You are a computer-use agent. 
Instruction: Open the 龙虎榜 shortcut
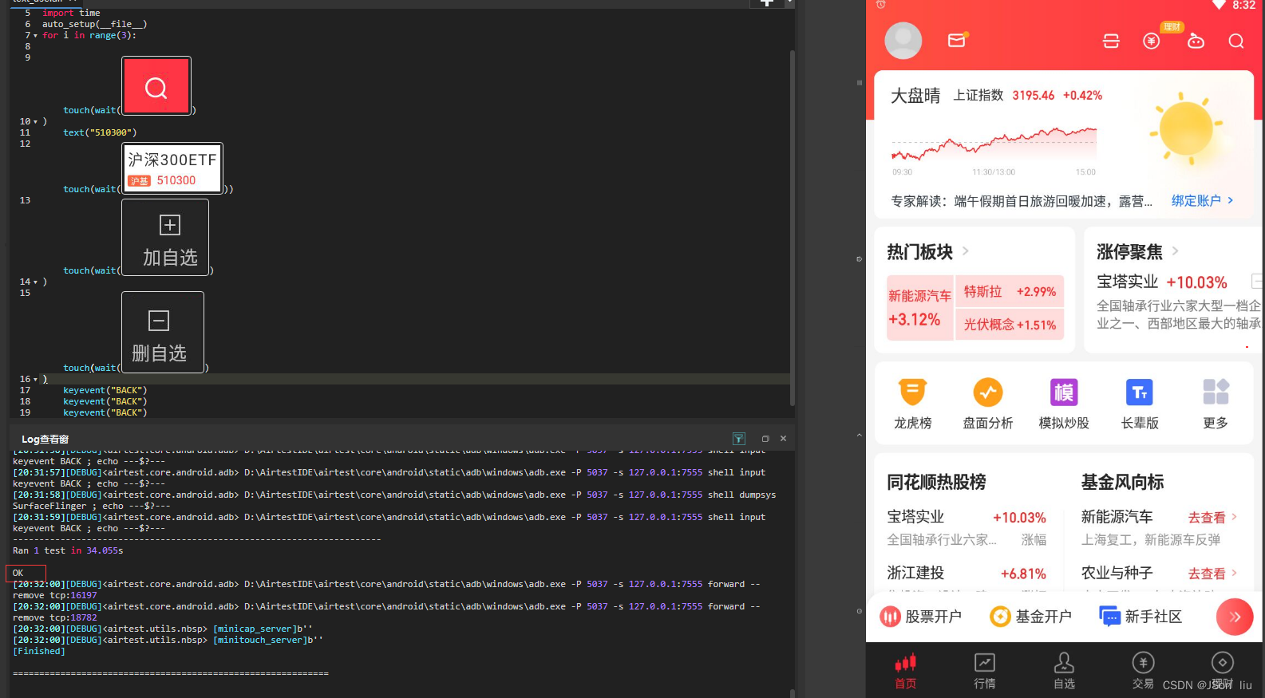click(913, 404)
